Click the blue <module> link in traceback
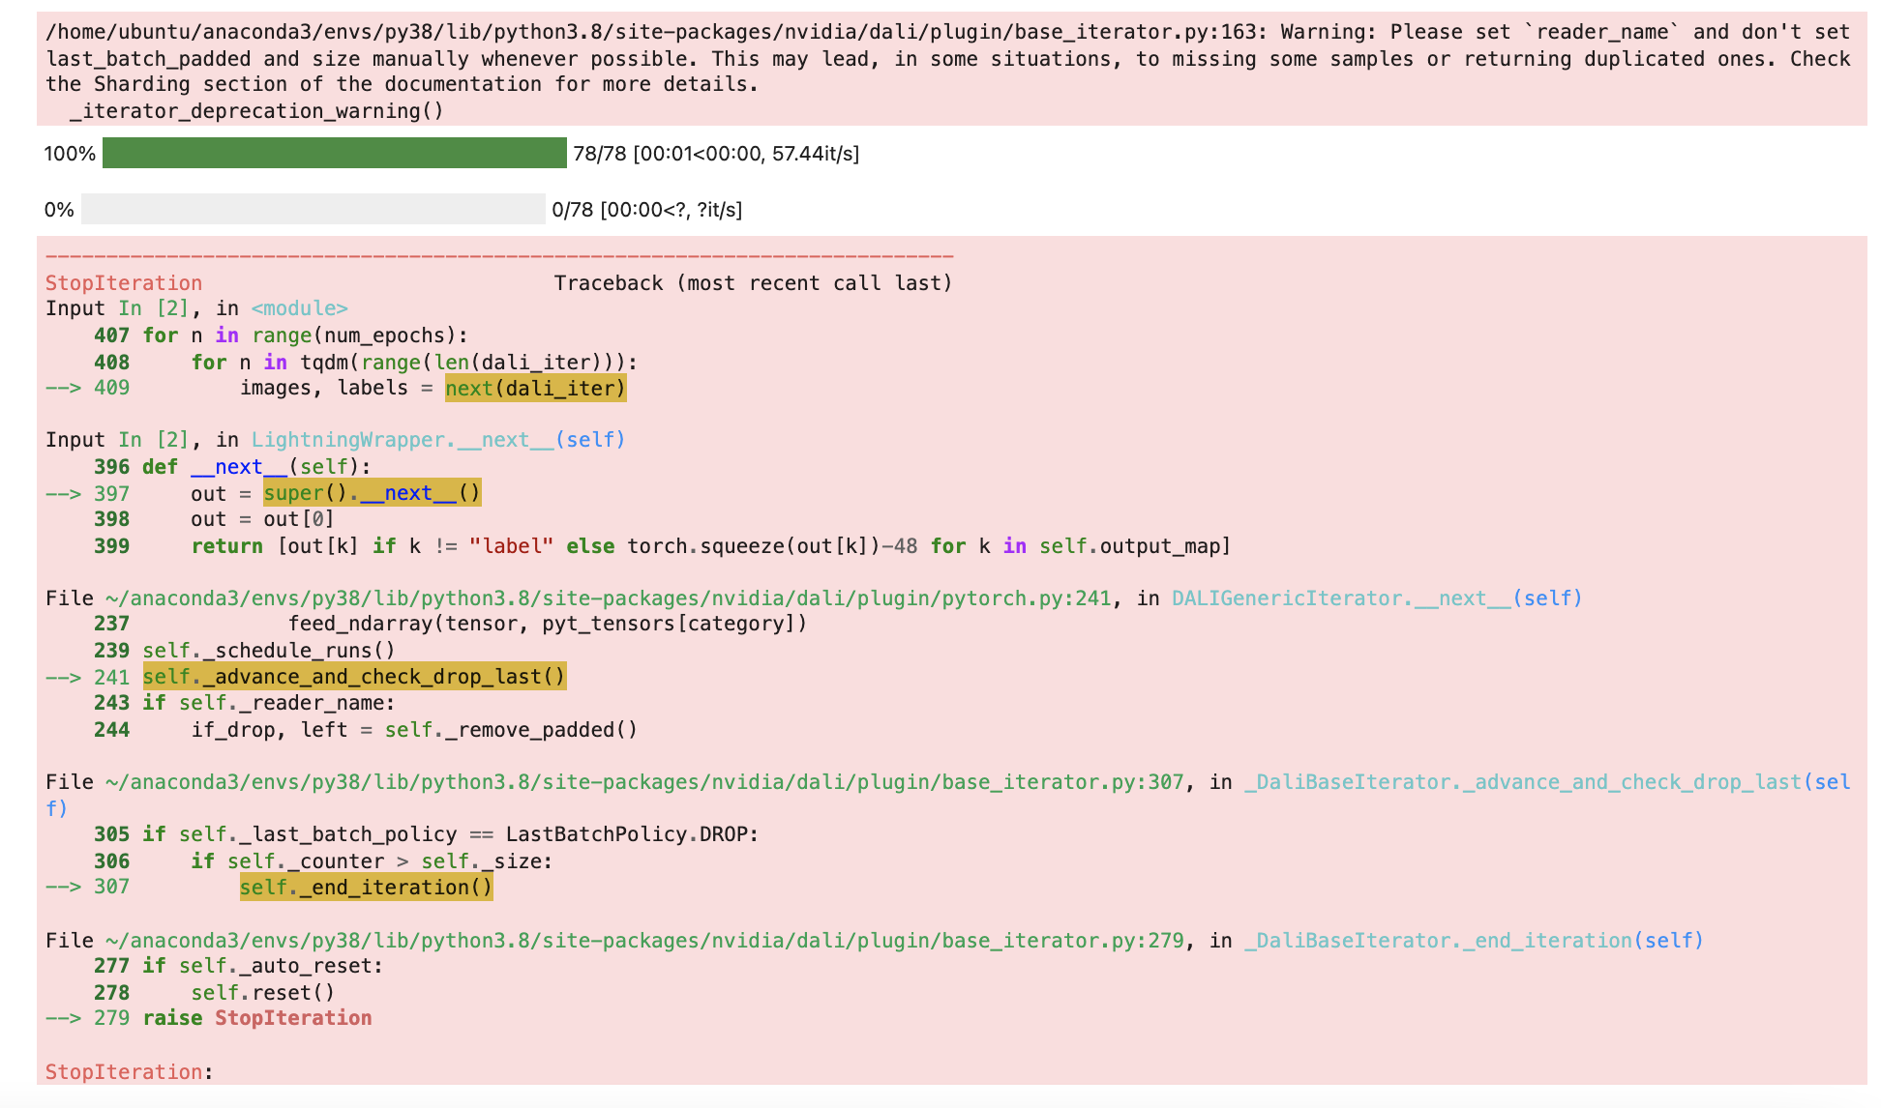This screenshot has width=1881, height=1108. 300,307
